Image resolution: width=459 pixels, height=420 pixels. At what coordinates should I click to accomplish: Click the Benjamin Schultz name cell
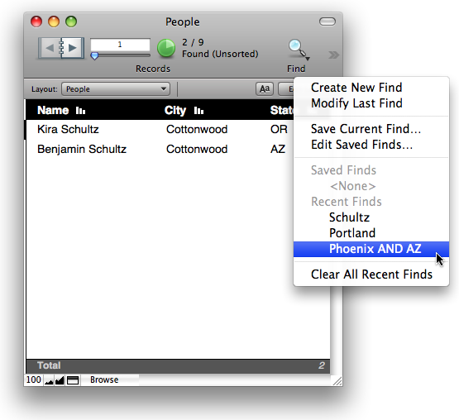[x=82, y=150]
